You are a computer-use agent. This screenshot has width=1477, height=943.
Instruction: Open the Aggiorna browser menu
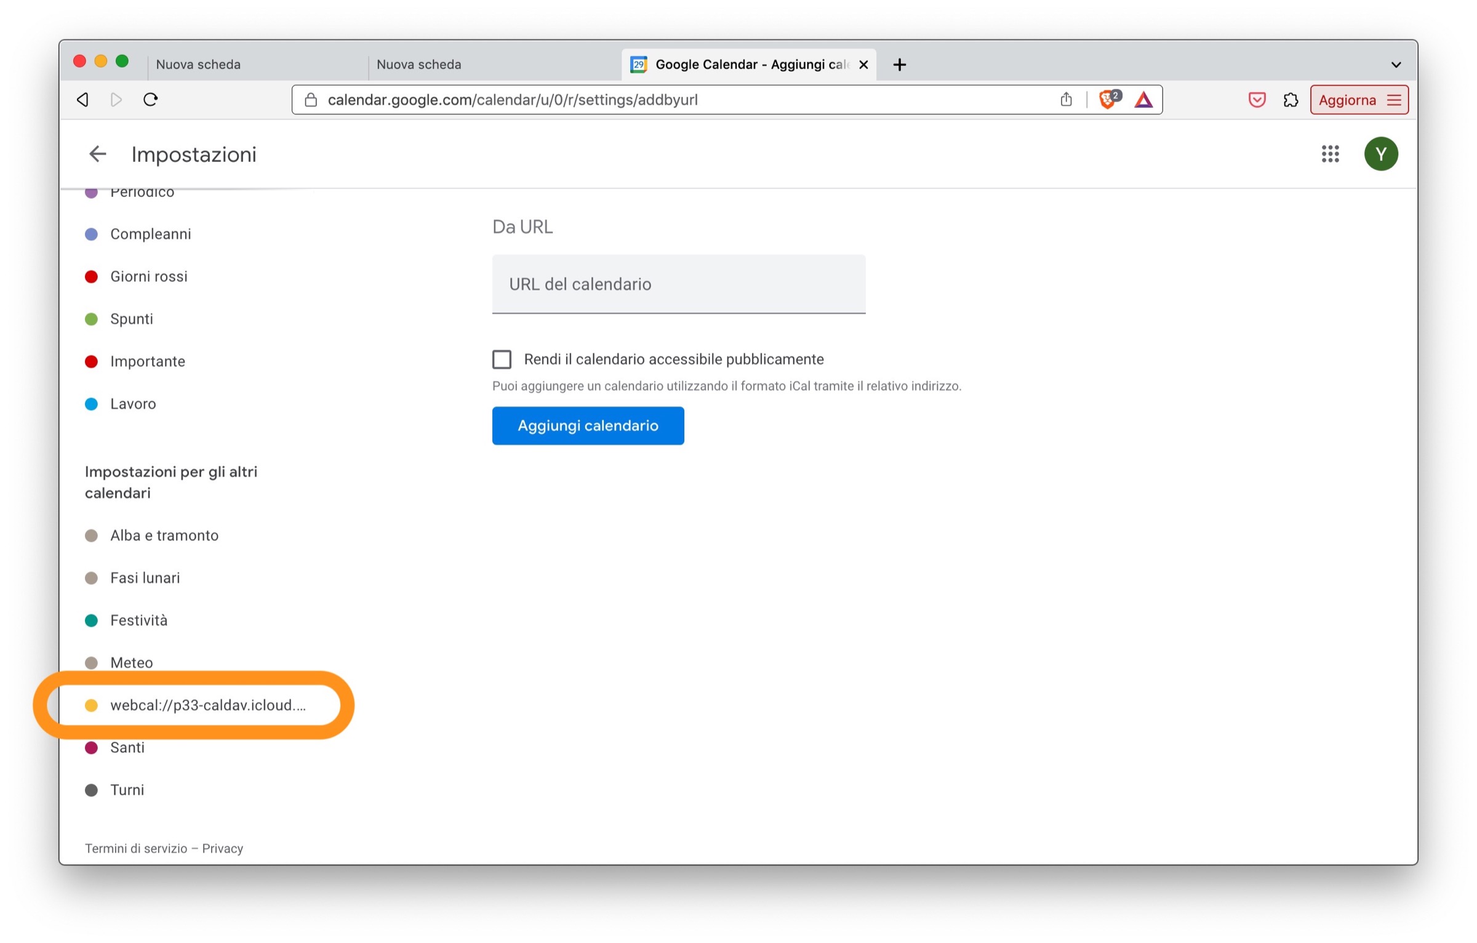click(1358, 100)
